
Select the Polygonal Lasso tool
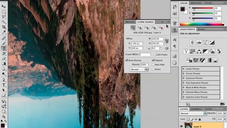[4, 17]
